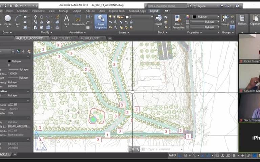The height and width of the screenshot is (162, 260).
Task: Open the Utilities panel
Action: (x=242, y=20)
